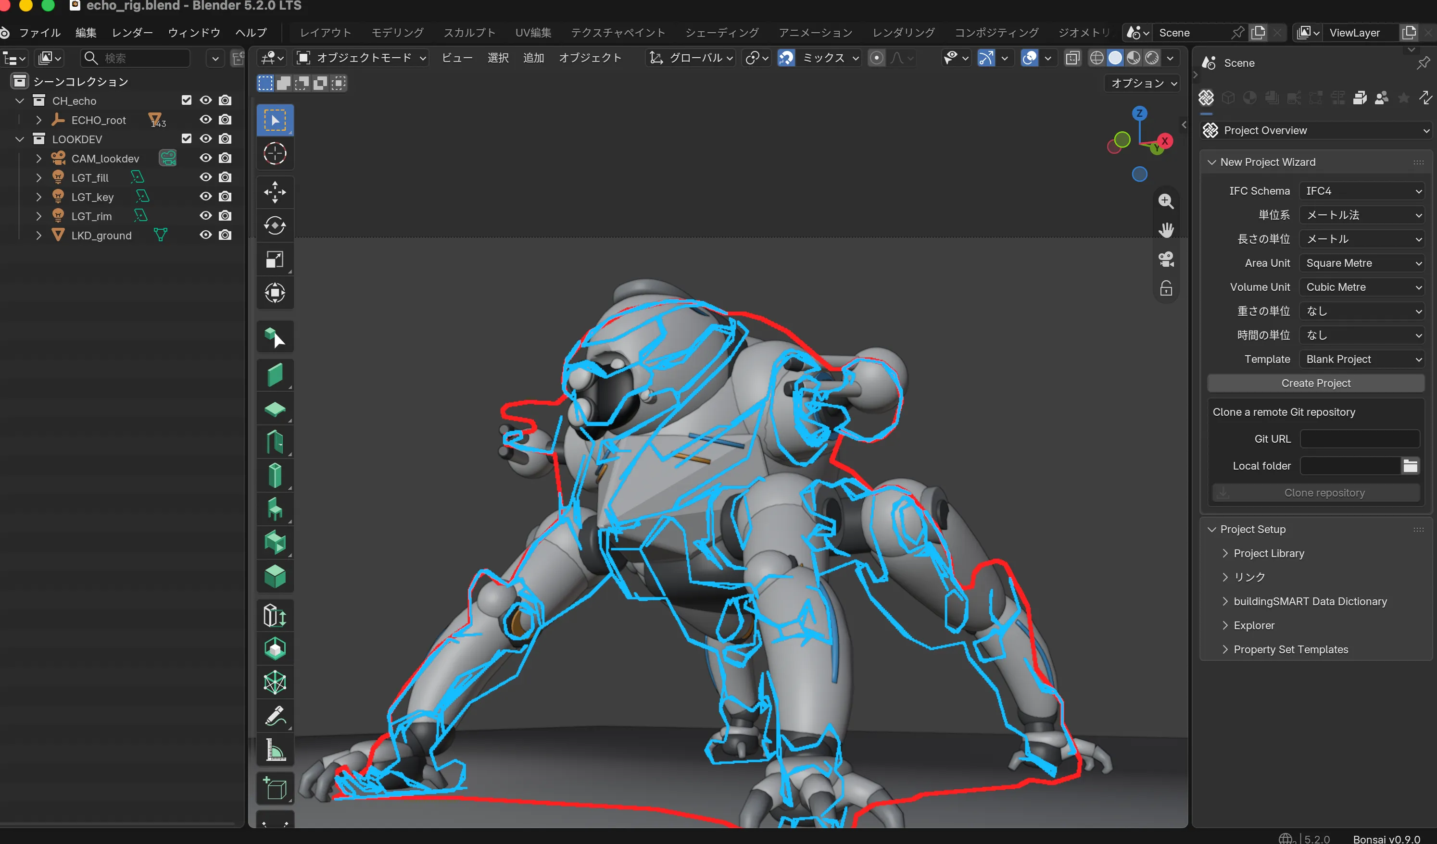Viewport: 1437px width, 844px height.
Task: Activate the Transform tool
Action: click(x=275, y=293)
